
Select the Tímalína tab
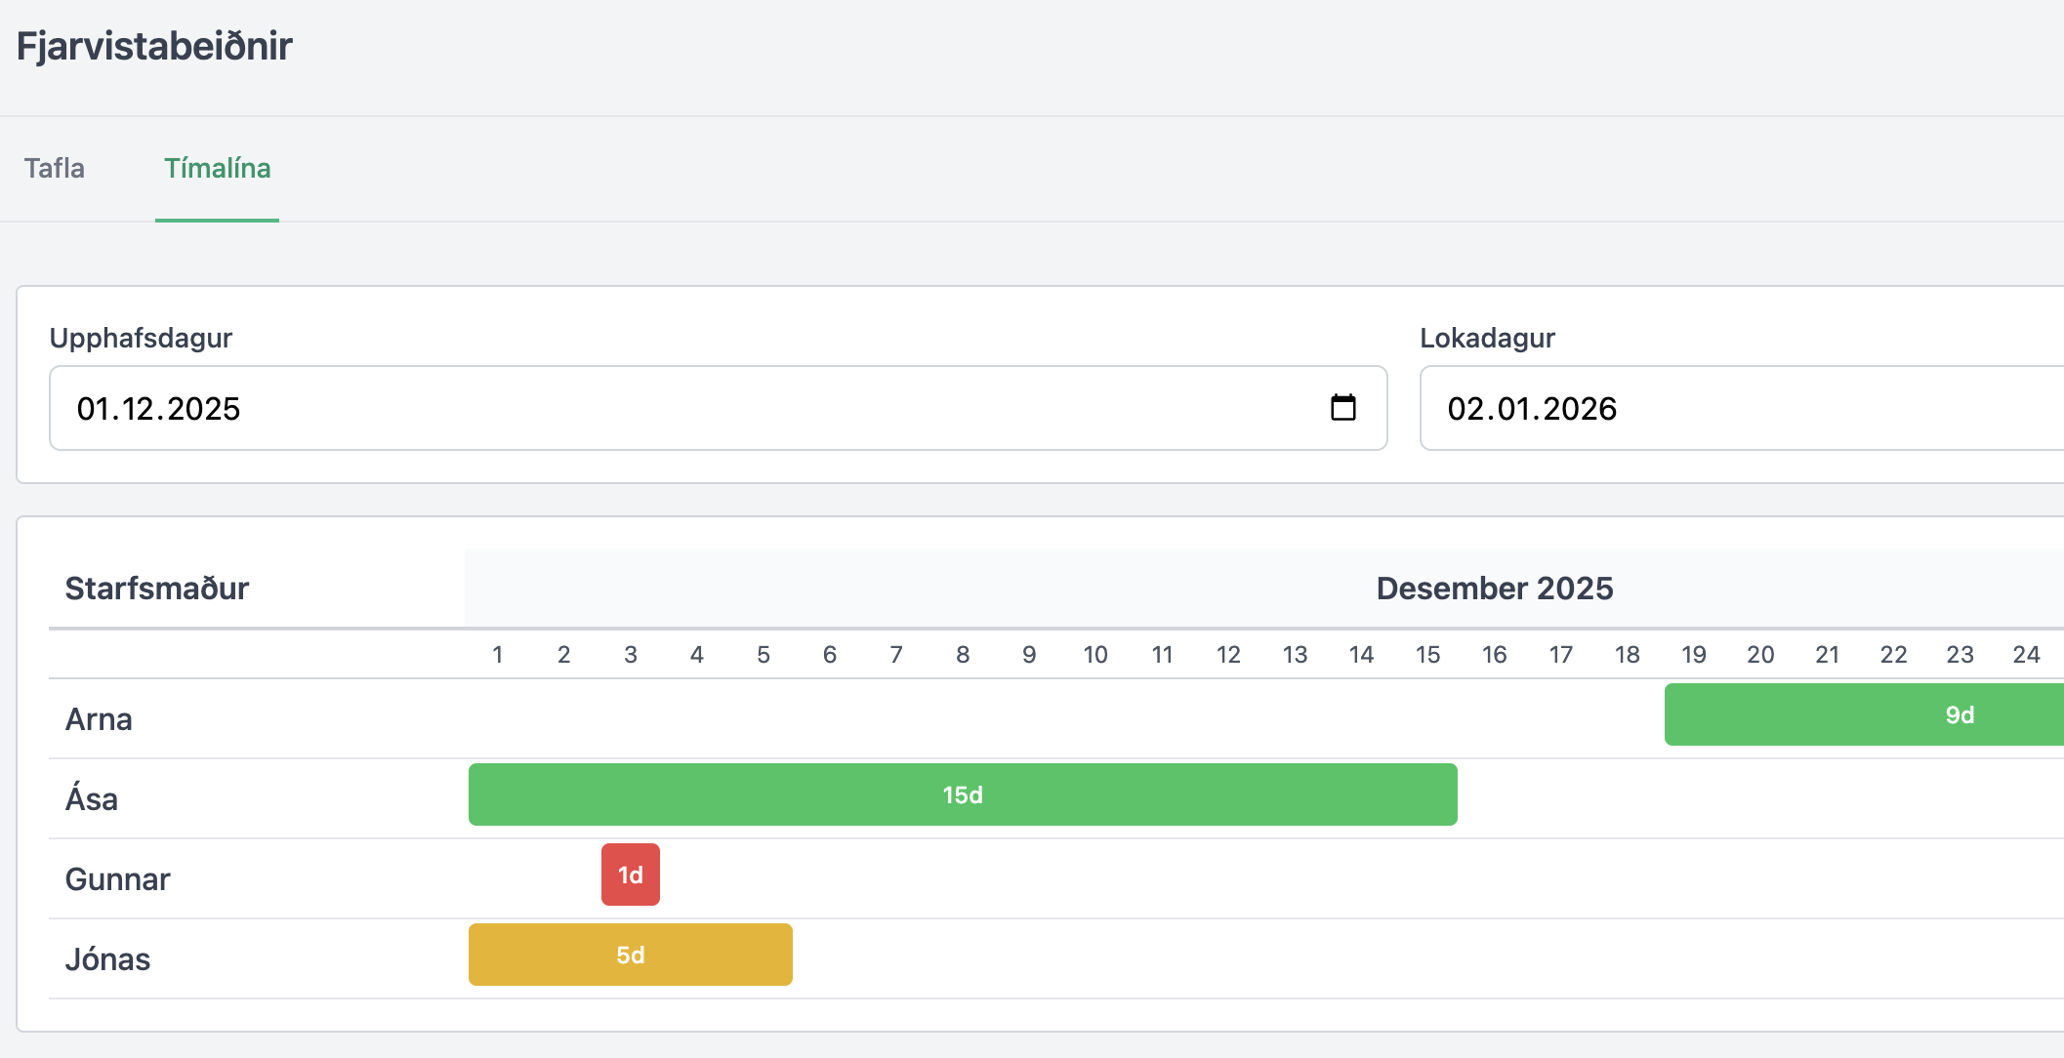point(217,168)
